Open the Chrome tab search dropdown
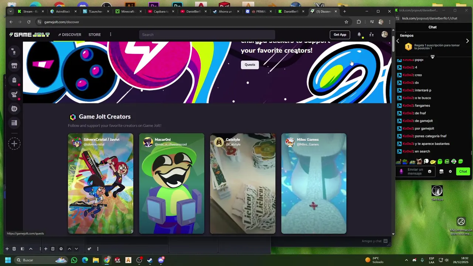Image resolution: width=473 pixels, height=266 pixels. coord(10,11)
